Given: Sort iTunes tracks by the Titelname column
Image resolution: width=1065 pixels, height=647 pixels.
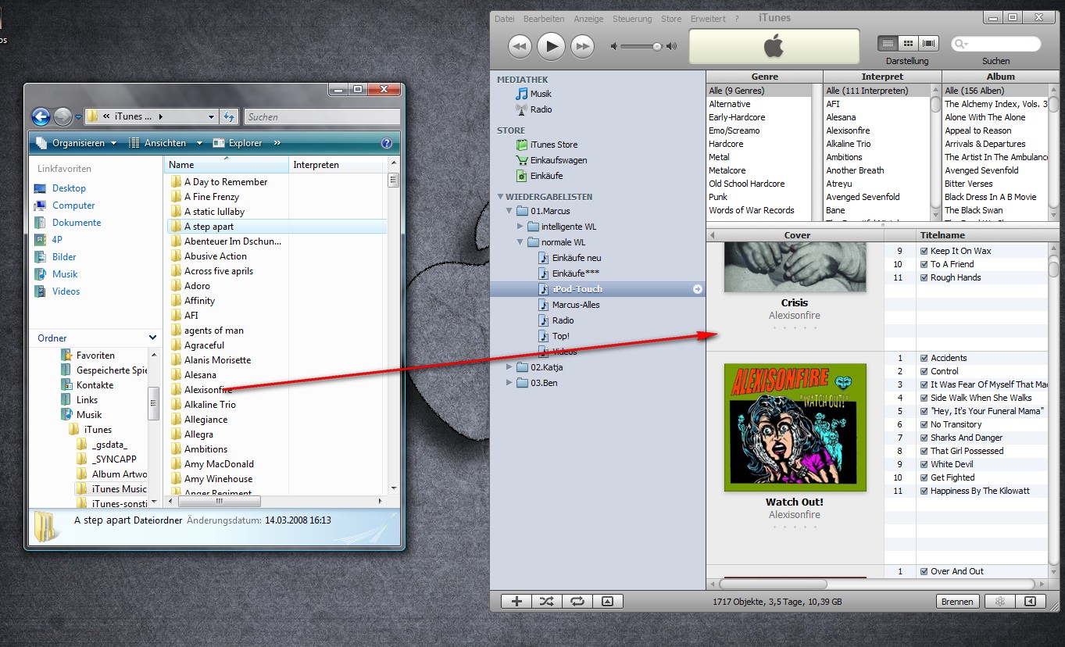Looking at the screenshot, I should (x=981, y=235).
